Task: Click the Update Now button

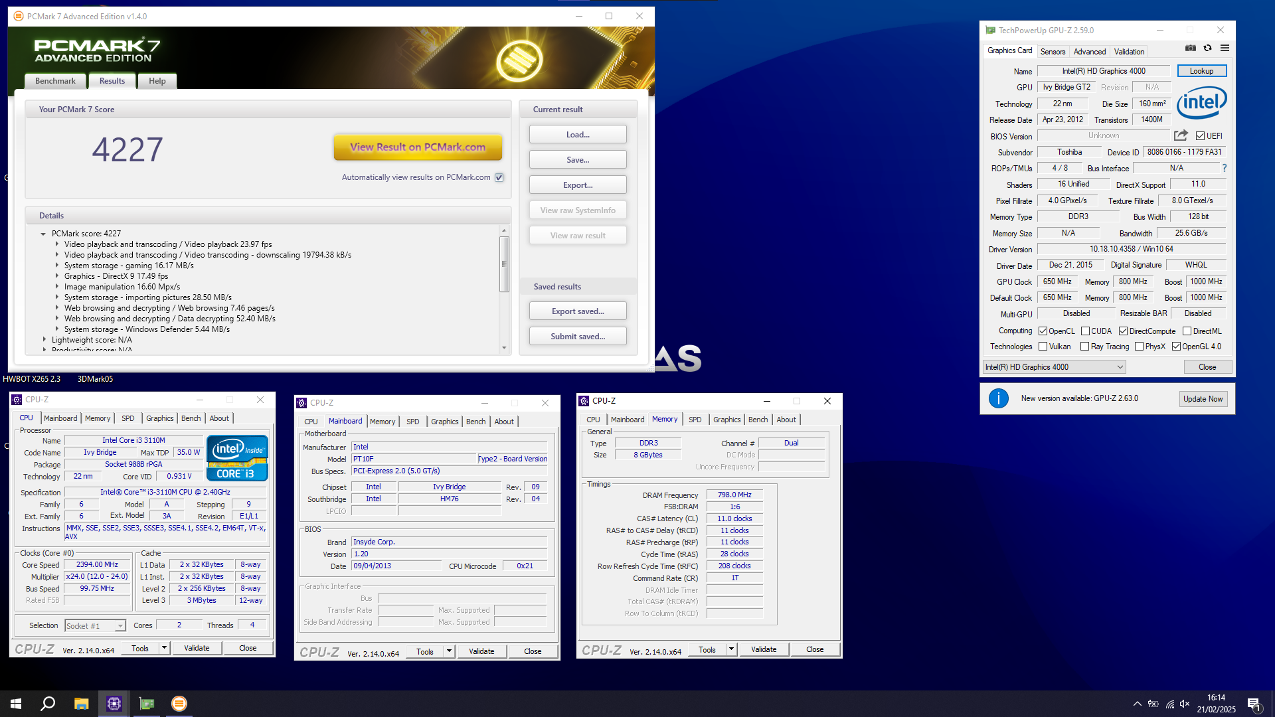Action: [1203, 399]
